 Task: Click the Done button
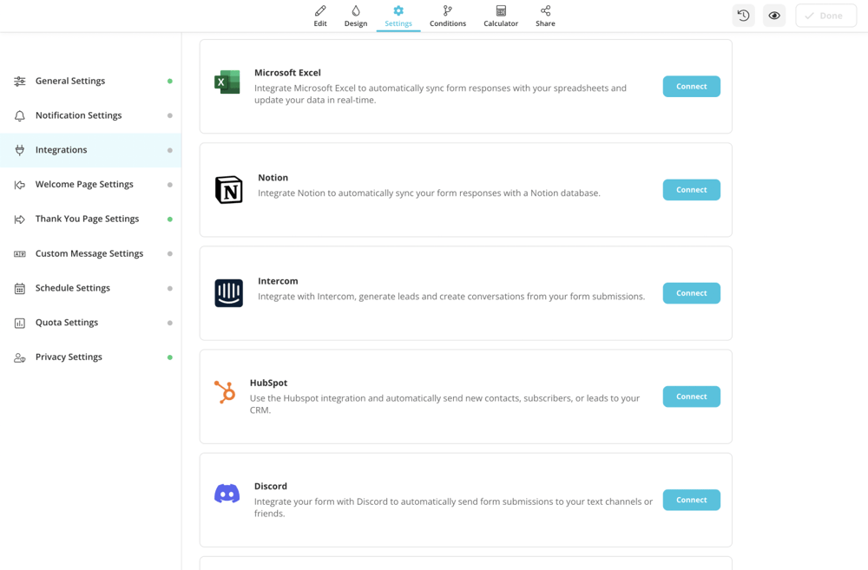[x=825, y=16]
